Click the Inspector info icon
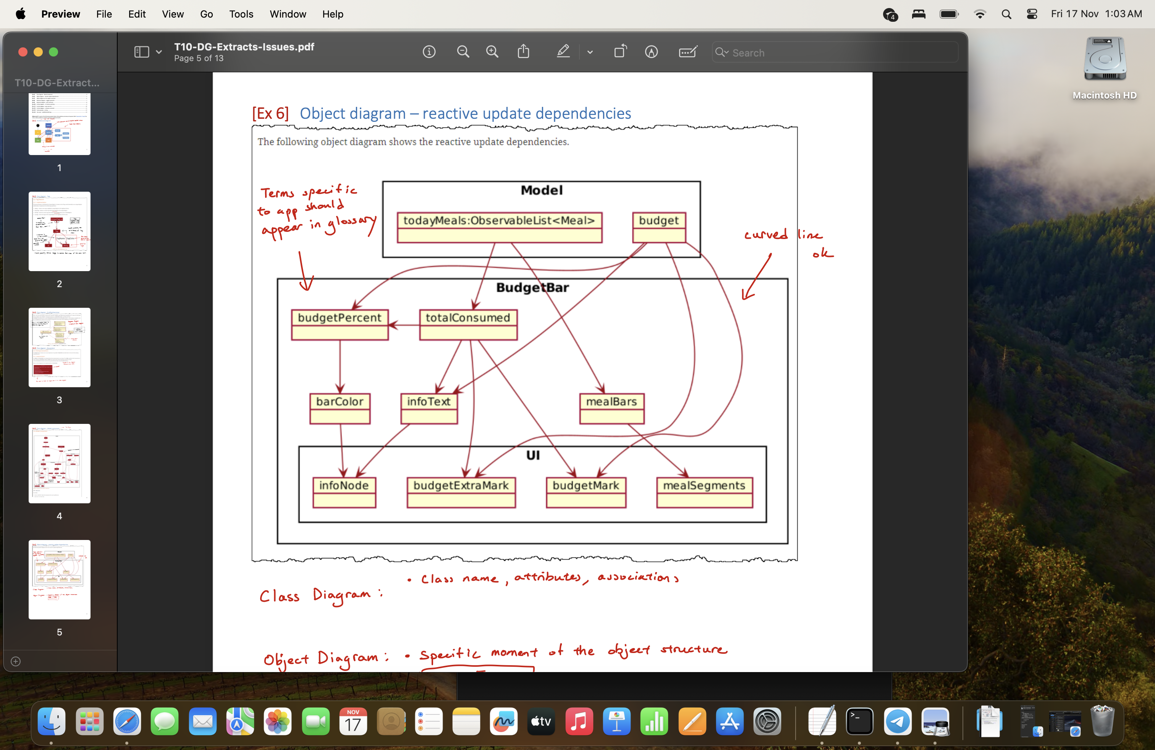 pos(429,52)
